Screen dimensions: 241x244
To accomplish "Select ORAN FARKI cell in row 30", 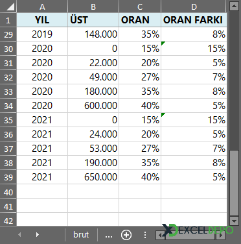I will pos(194,49).
